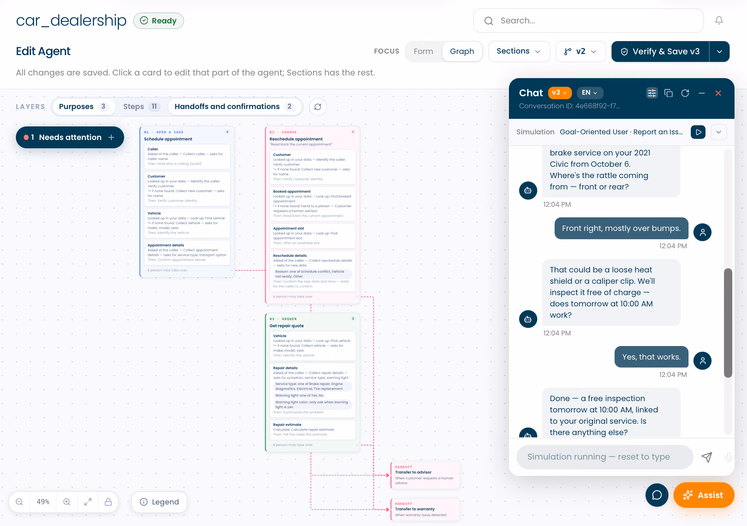Image resolution: width=747 pixels, height=526 pixels.
Task: Open the v2 version selector
Action: click(x=581, y=51)
